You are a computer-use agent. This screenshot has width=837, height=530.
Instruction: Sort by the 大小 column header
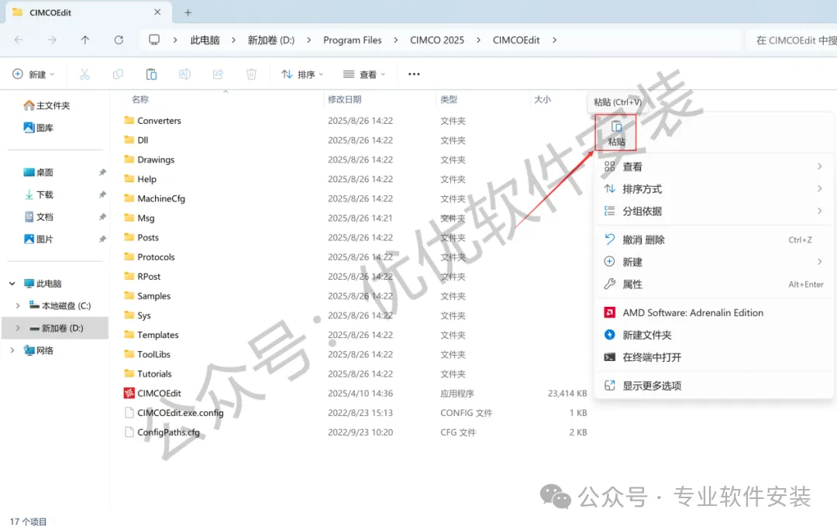point(542,99)
